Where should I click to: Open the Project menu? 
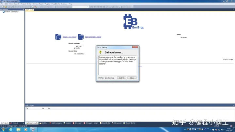pyautogui.click(x=23, y=4)
